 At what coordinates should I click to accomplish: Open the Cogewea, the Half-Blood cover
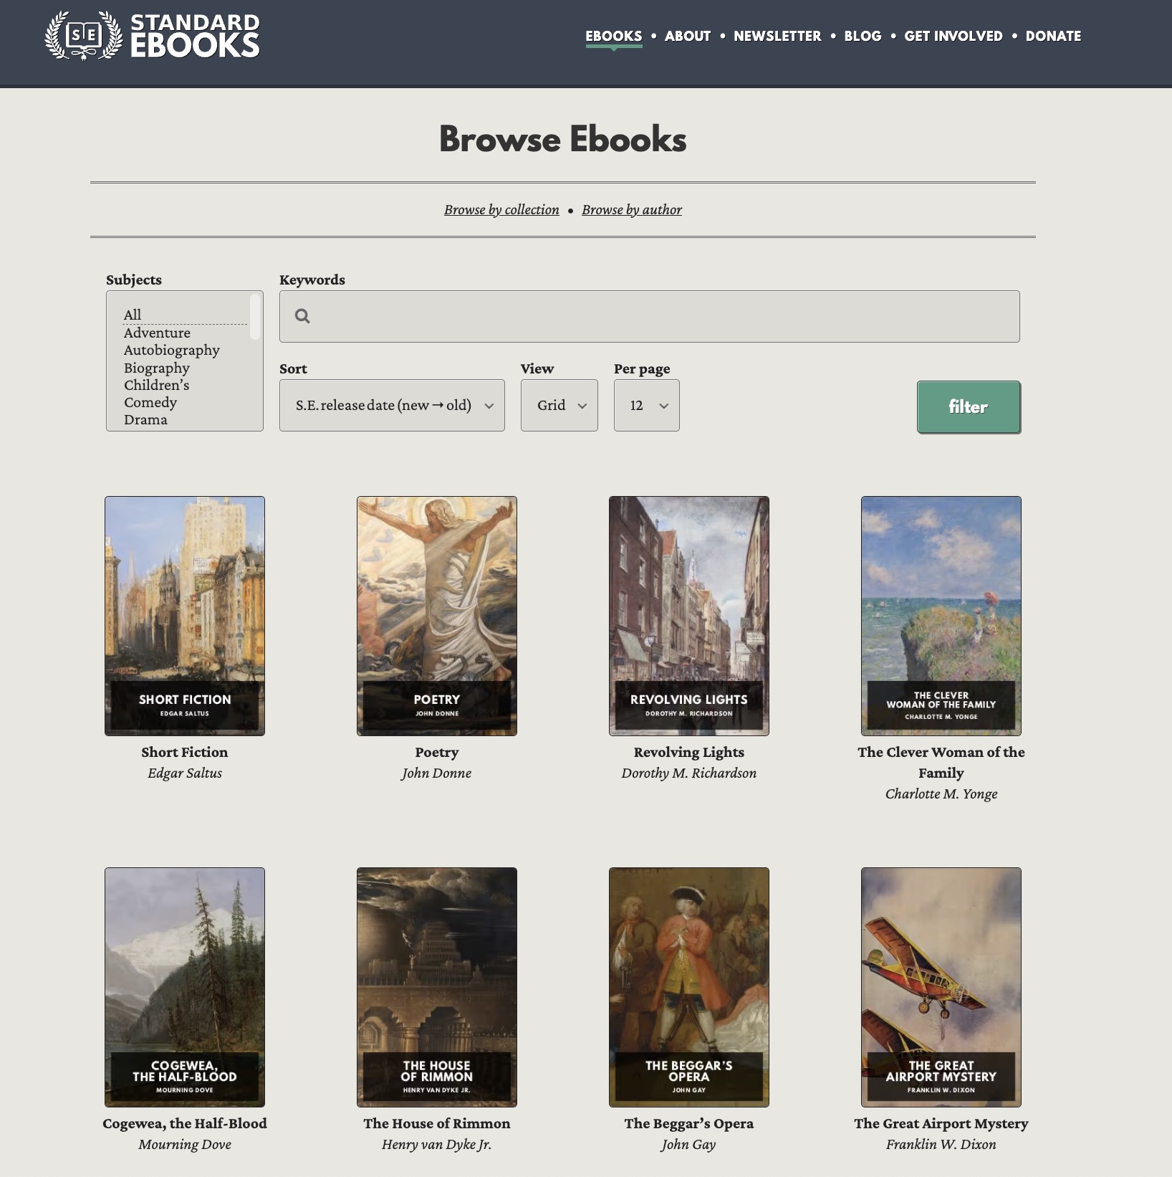click(185, 987)
